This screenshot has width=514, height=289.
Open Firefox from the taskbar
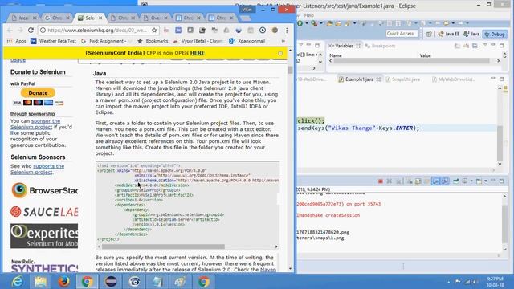tap(63, 282)
